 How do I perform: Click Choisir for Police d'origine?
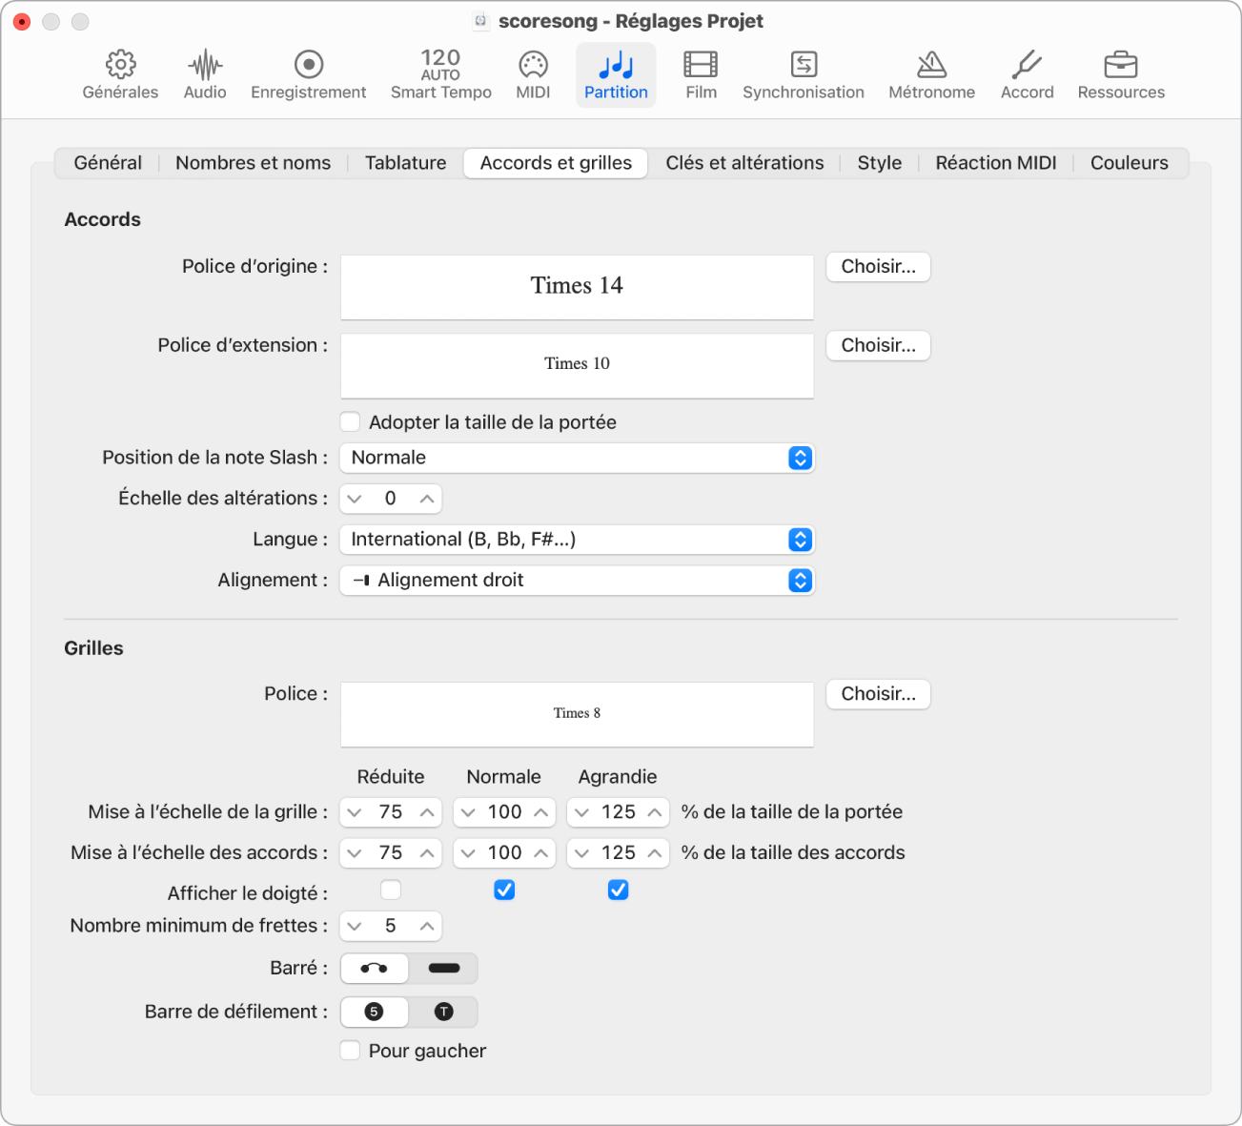[878, 267]
